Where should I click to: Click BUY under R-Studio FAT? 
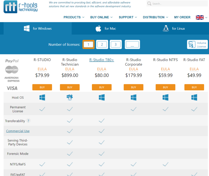coord(194,87)
